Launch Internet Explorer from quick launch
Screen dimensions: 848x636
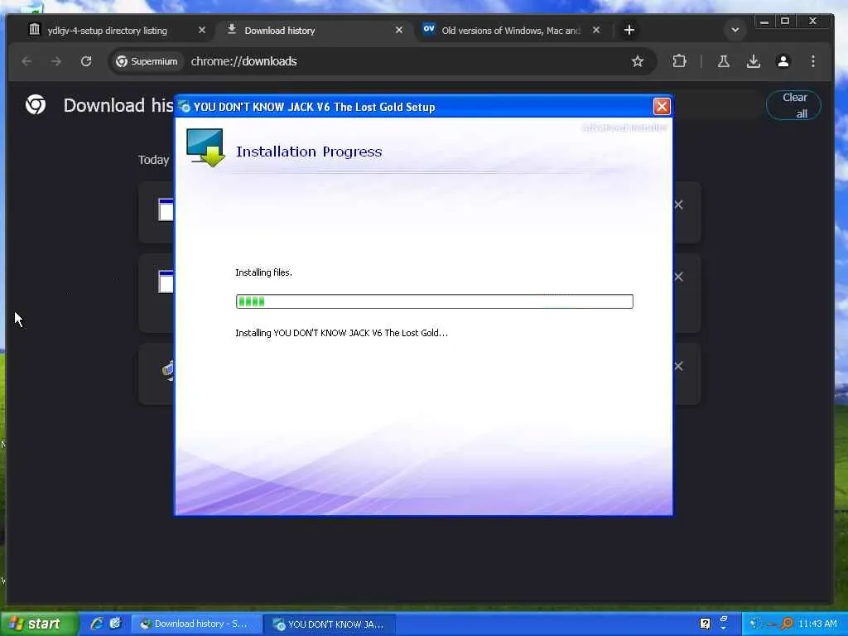tap(97, 624)
